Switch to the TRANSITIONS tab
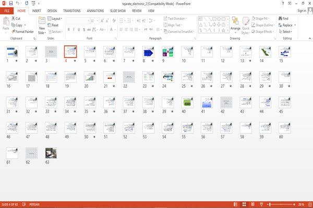The height and width of the screenshot is (208, 313). tap(72, 11)
